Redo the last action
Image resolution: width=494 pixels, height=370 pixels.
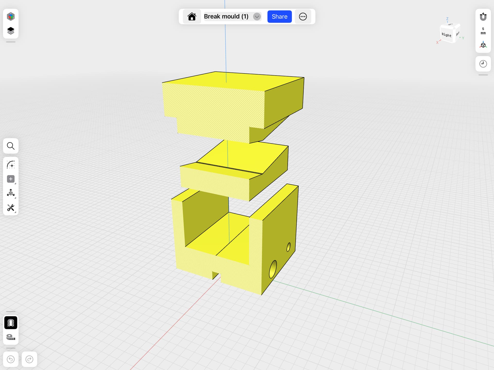pyautogui.click(x=29, y=359)
